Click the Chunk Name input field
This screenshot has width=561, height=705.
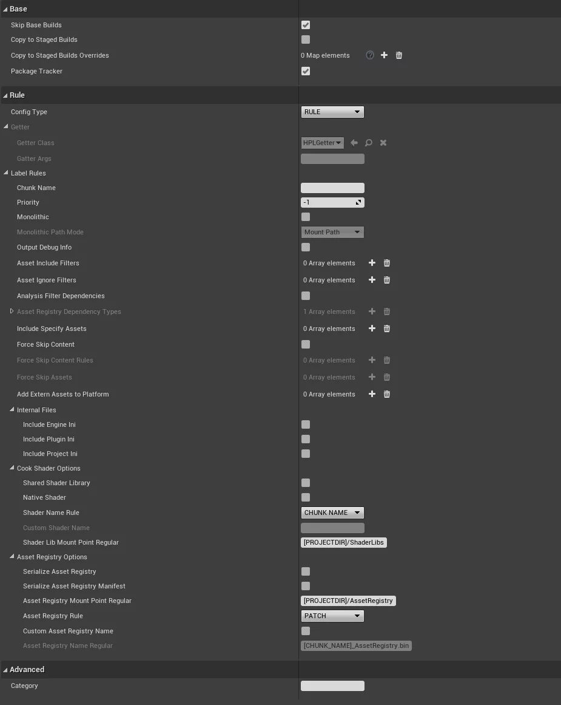(x=332, y=188)
